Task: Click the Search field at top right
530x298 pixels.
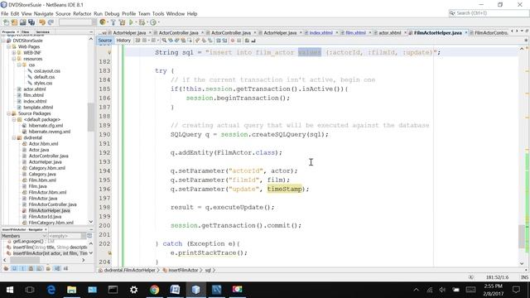Action: tap(489, 13)
